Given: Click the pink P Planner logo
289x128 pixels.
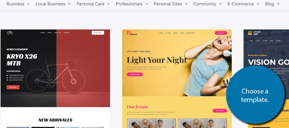Looking at the screenshot, I should coord(132,33).
